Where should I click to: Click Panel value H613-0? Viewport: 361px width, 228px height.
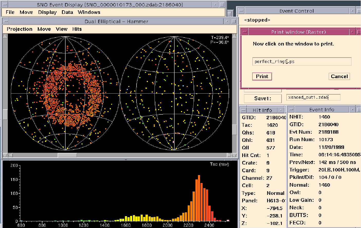(x=276, y=200)
